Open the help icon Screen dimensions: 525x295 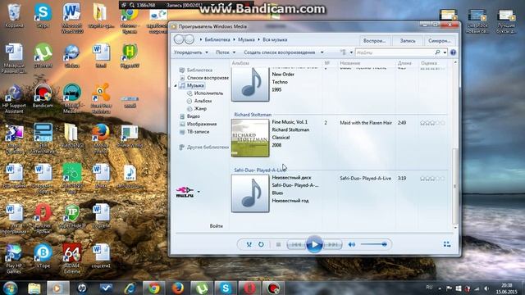[453, 52]
